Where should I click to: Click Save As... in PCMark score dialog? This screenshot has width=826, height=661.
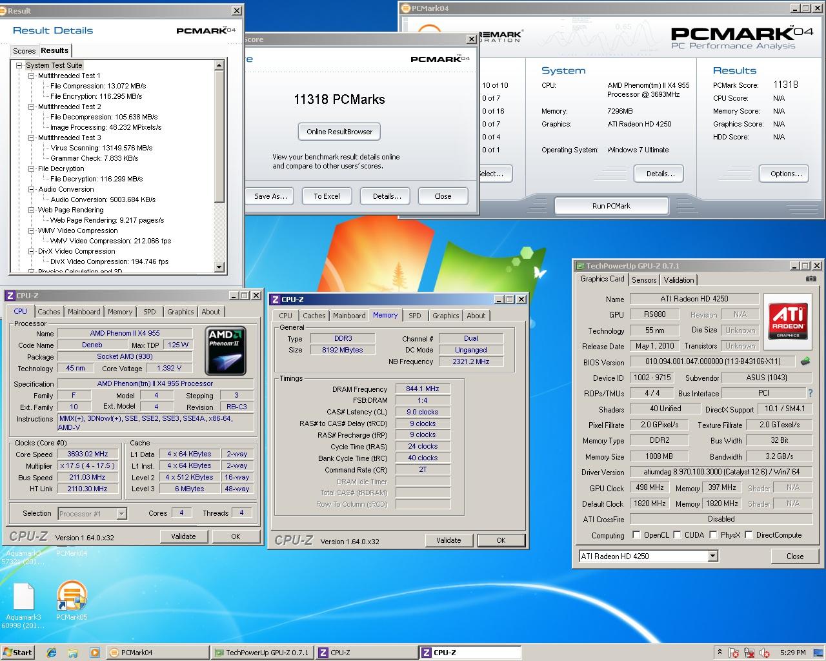pos(270,196)
